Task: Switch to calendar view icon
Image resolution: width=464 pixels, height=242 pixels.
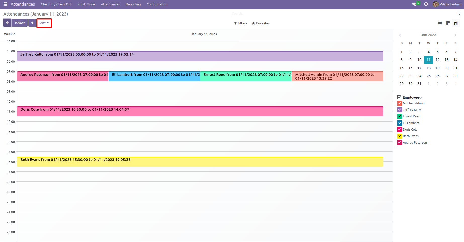Action: 456,23
